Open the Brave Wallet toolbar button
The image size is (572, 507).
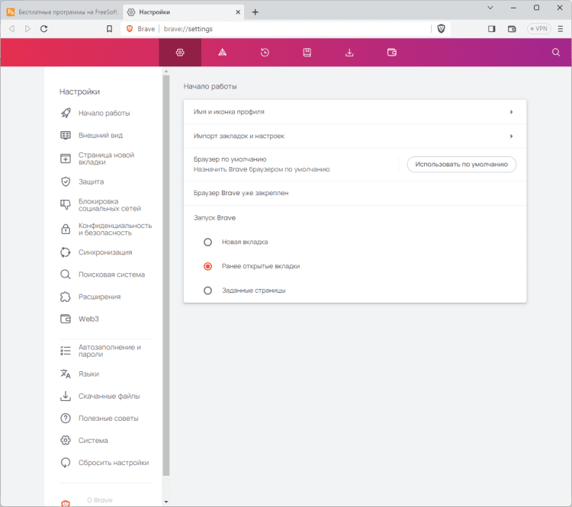(x=512, y=29)
